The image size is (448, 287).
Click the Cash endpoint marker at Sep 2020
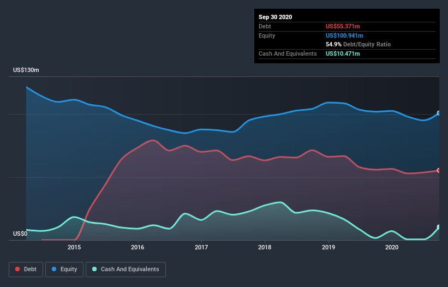439,227
